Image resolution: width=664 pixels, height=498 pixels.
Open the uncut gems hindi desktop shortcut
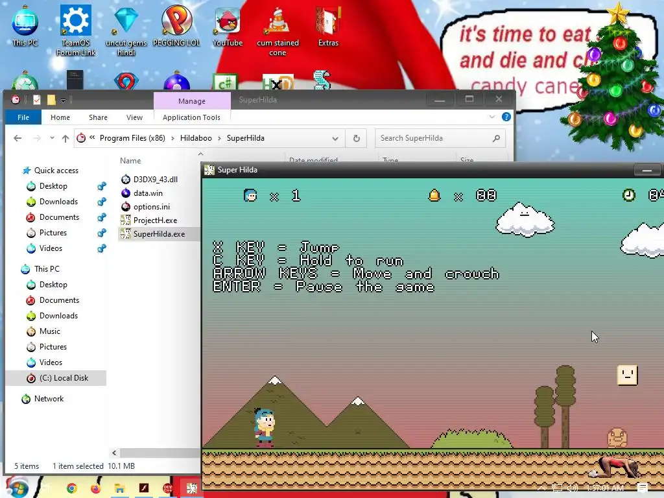(x=126, y=30)
